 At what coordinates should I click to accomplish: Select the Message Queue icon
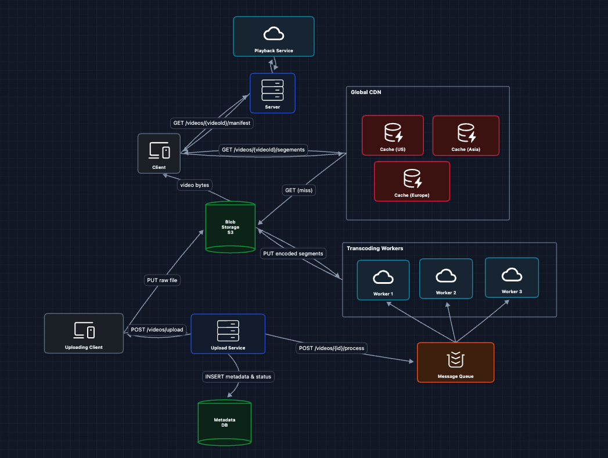point(455,359)
